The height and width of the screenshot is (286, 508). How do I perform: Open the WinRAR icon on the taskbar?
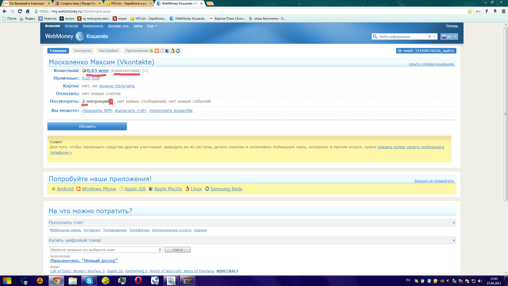point(188,281)
